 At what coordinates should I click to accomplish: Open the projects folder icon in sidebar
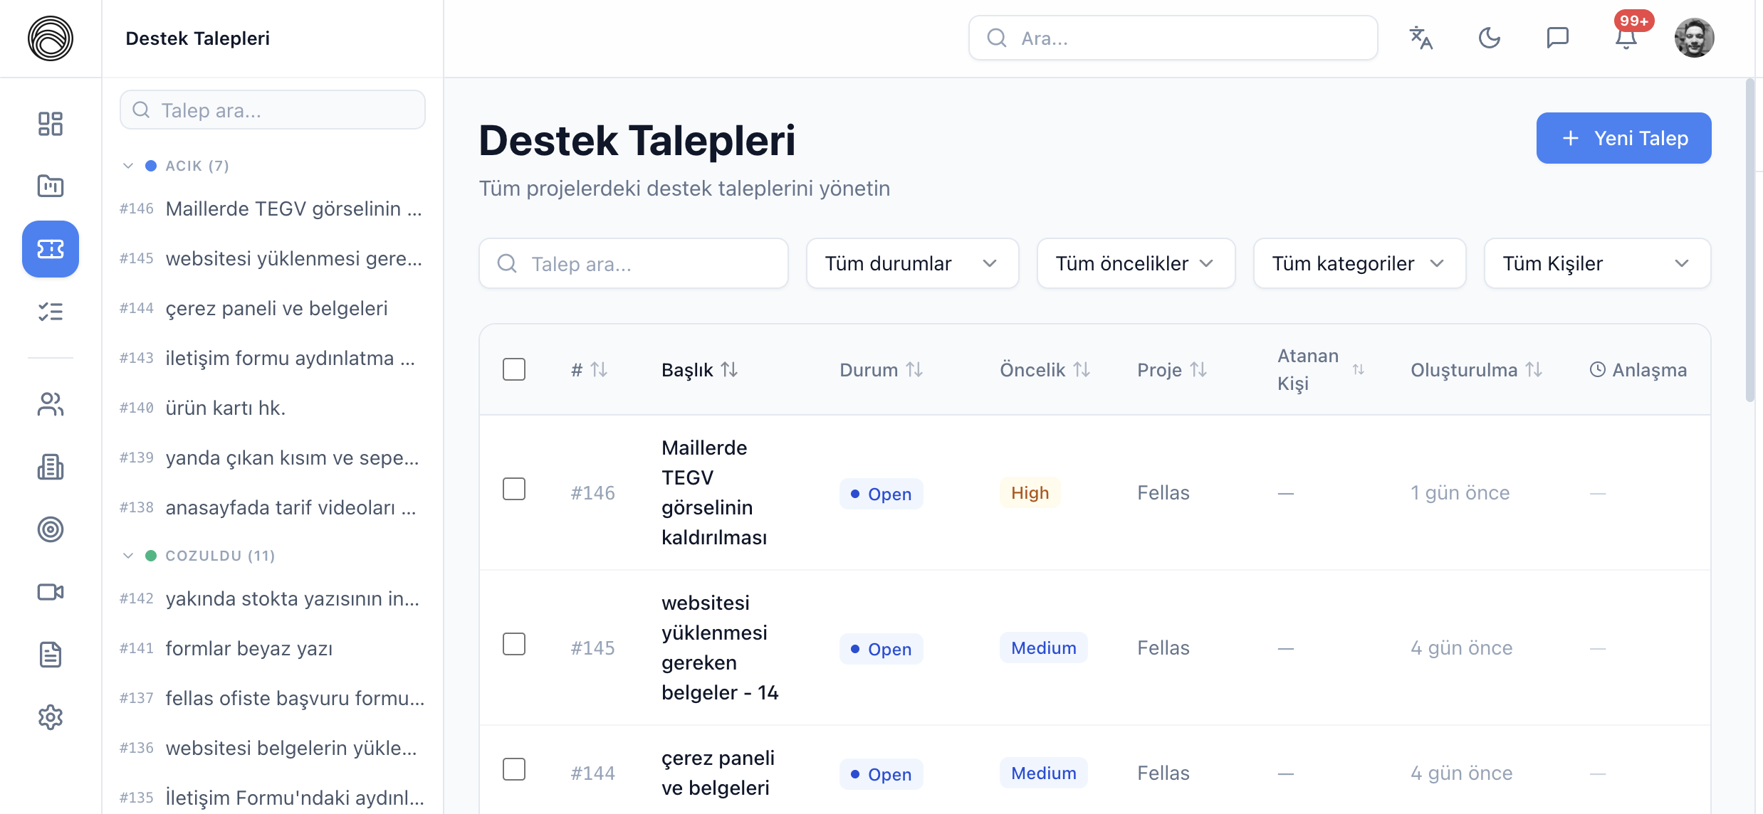click(51, 186)
